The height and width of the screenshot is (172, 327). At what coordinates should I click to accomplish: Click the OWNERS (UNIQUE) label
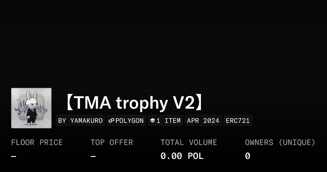(280, 143)
